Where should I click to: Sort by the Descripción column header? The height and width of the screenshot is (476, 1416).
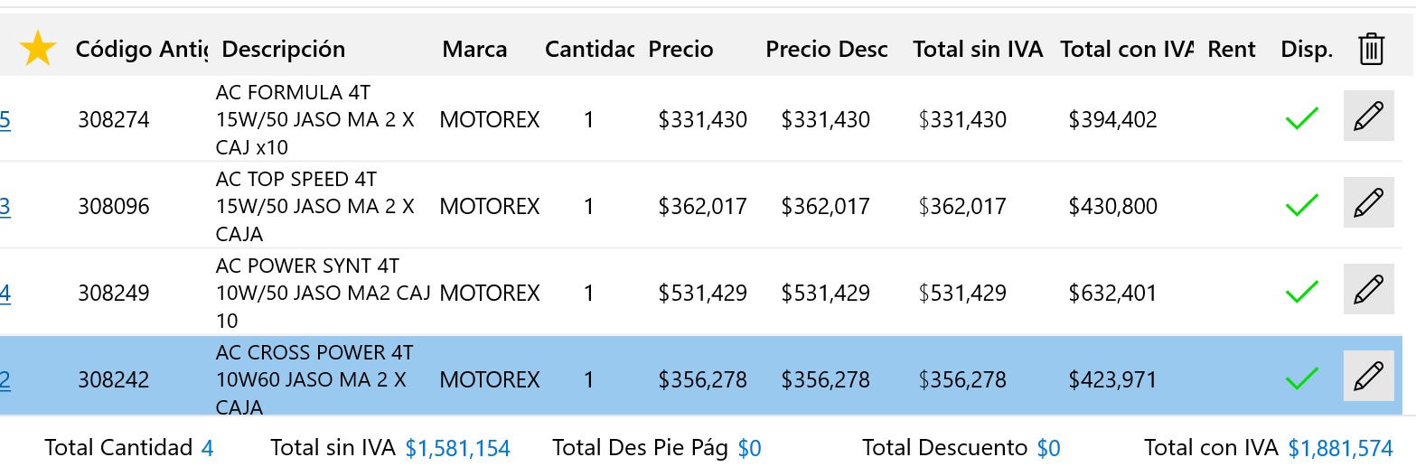[283, 49]
